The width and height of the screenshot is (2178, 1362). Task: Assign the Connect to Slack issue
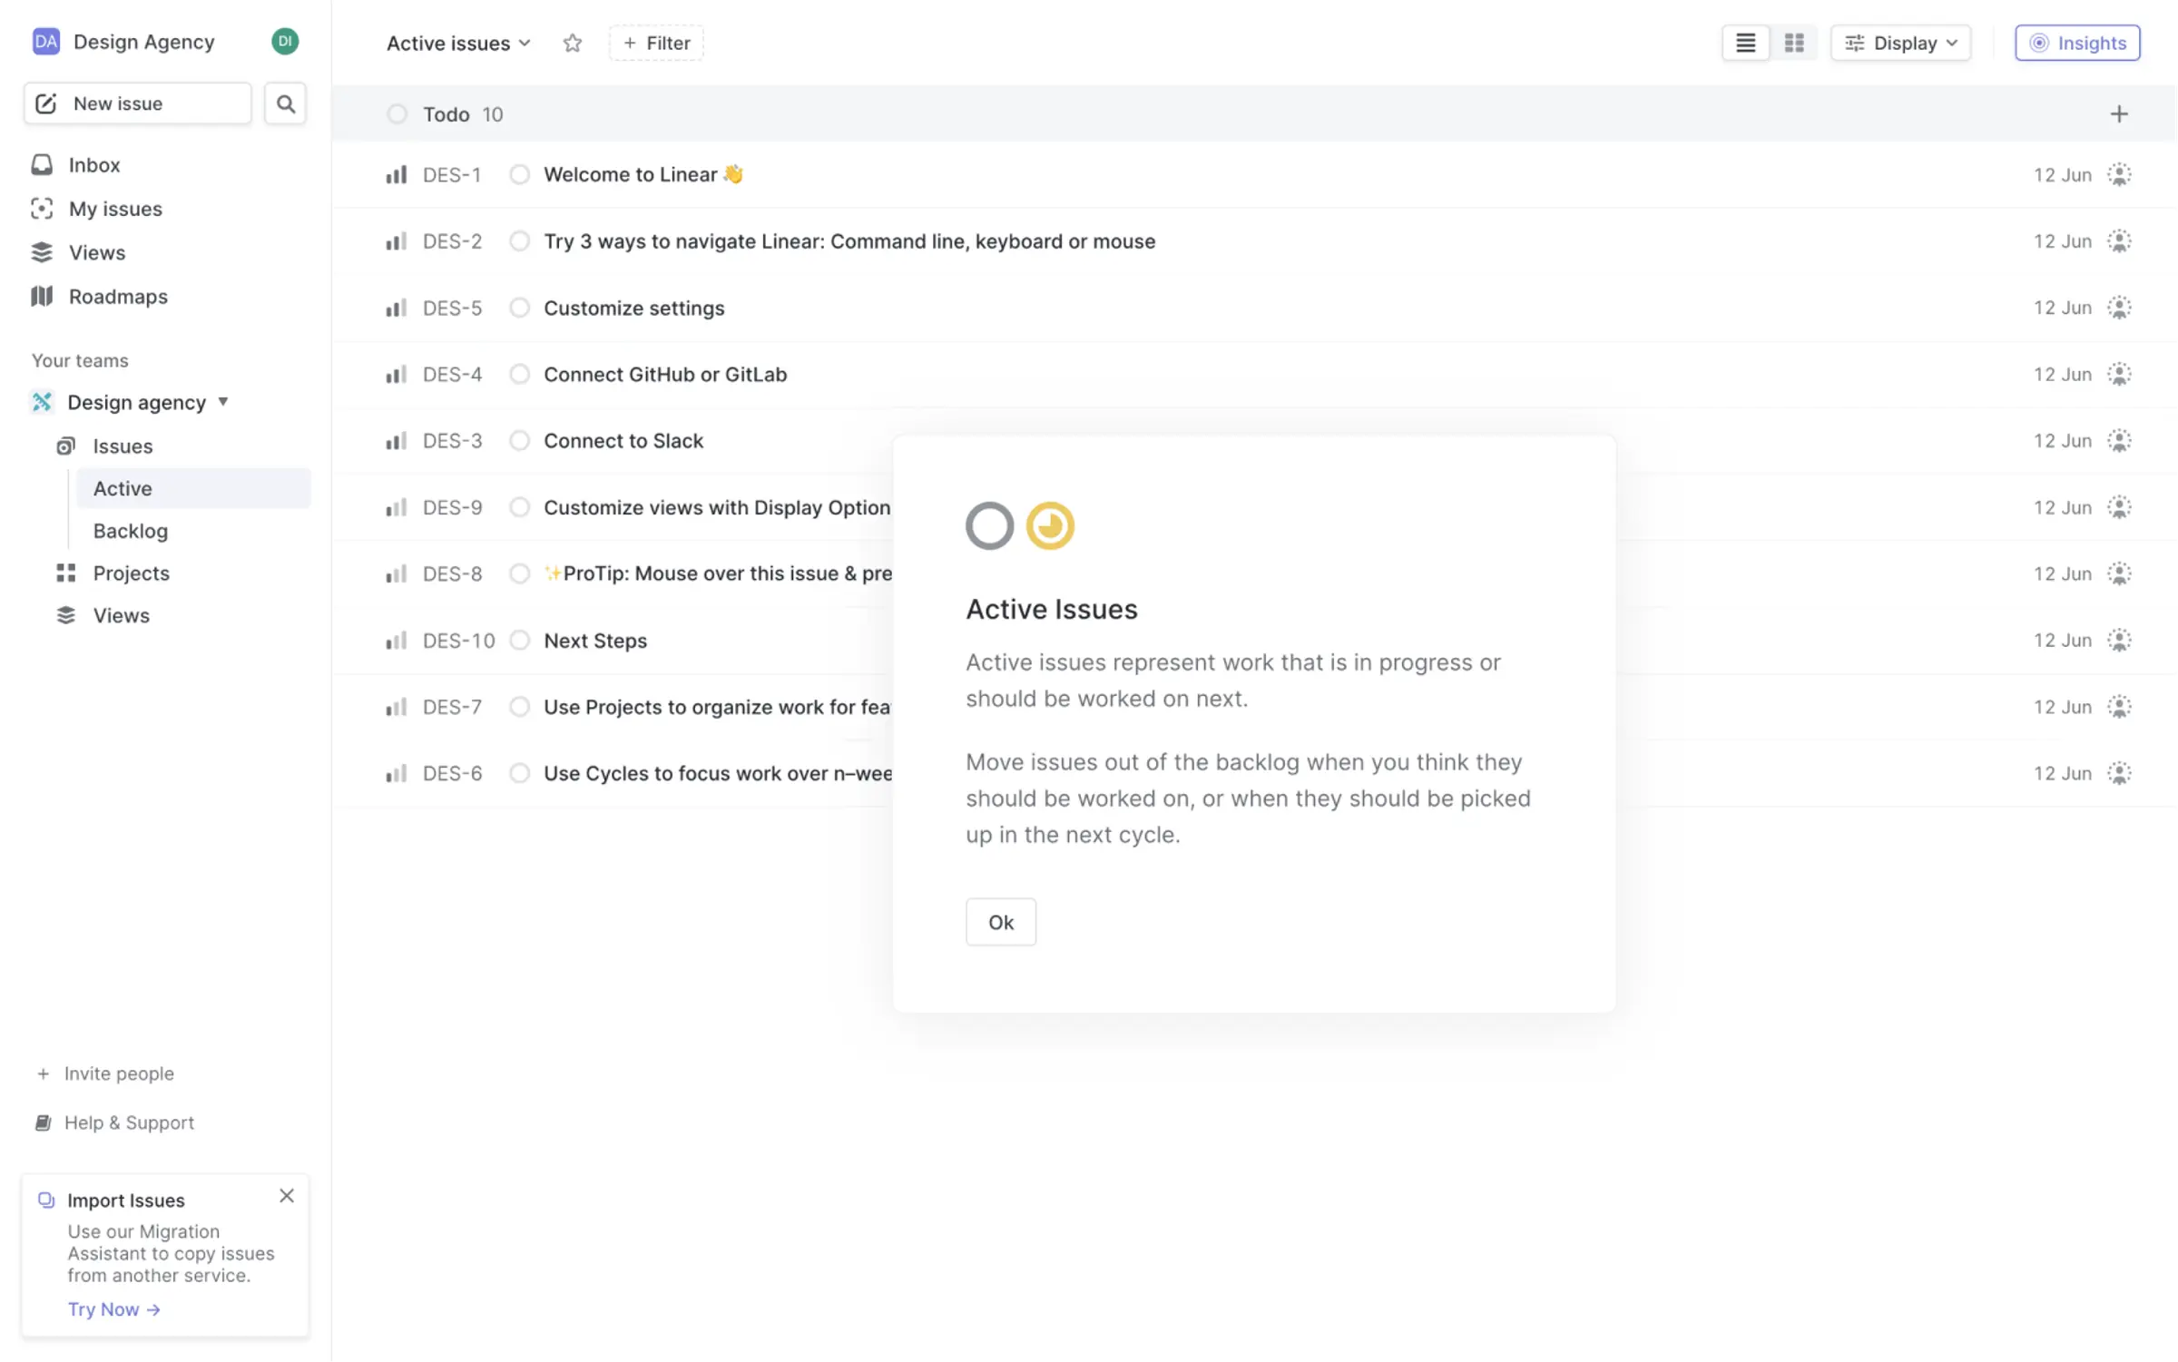click(2118, 441)
